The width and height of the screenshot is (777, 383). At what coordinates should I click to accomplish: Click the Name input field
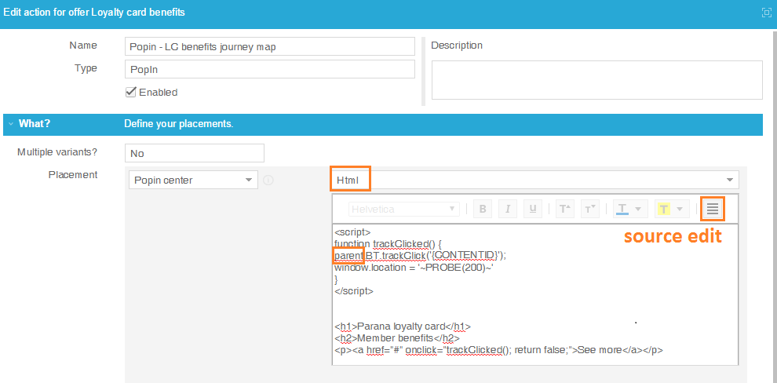pyautogui.click(x=269, y=46)
